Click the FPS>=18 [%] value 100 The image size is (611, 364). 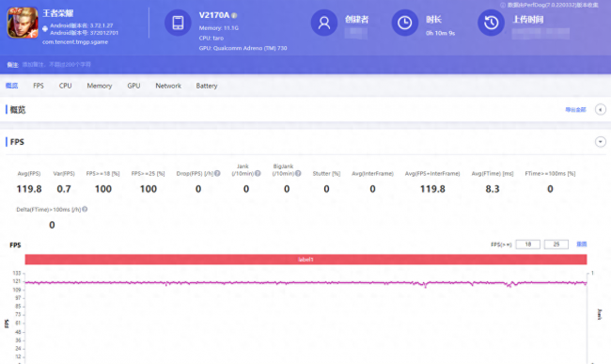(x=102, y=189)
